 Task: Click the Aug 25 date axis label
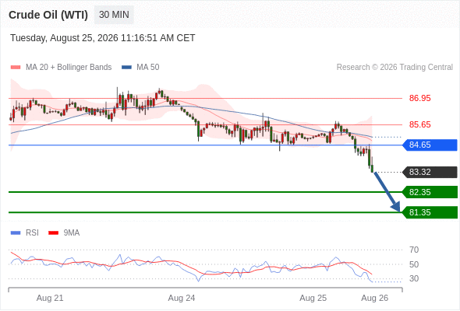pyautogui.click(x=313, y=298)
